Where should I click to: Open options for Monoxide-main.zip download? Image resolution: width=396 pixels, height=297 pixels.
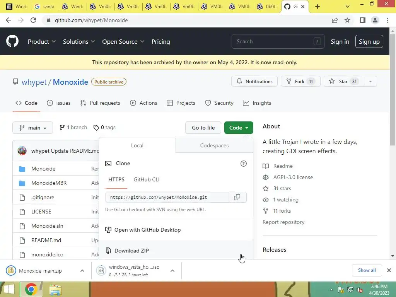pos(82,271)
